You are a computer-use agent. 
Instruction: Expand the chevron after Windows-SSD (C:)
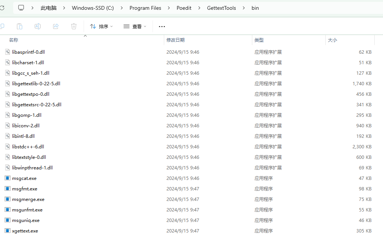point(122,8)
